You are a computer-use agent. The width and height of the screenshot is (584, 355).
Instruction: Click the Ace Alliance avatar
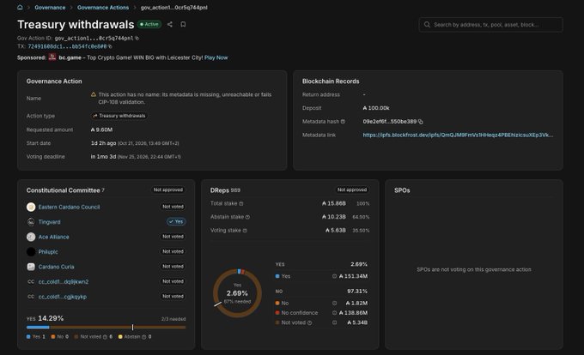(x=31, y=237)
